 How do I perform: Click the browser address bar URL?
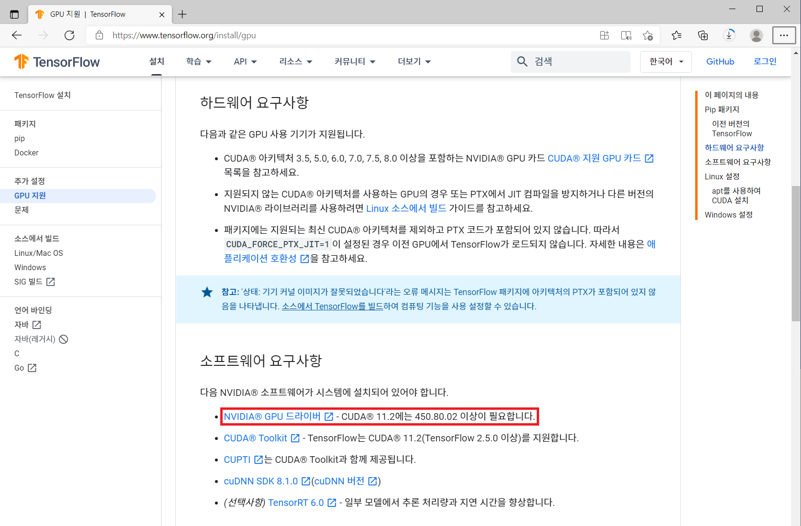[x=184, y=35]
